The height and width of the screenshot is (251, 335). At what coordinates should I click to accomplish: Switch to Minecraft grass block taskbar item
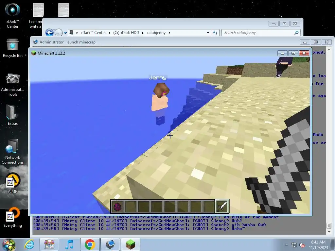pyautogui.click(x=131, y=244)
